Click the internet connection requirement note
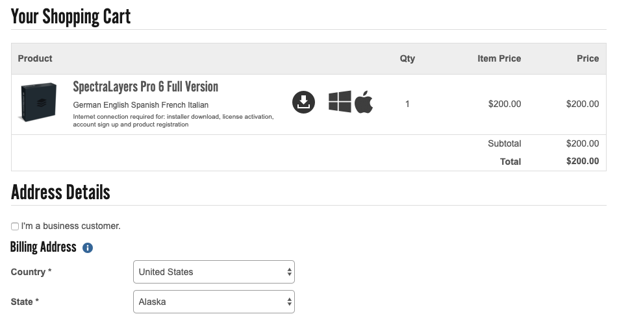Image resolution: width=617 pixels, height=327 pixels. [x=173, y=121]
